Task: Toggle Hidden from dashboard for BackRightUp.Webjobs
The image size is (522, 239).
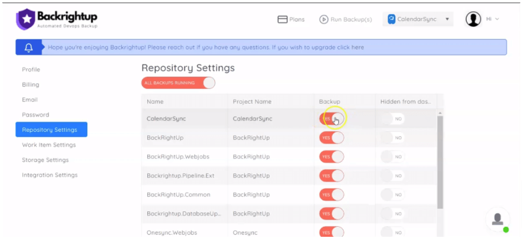Action: coord(393,157)
